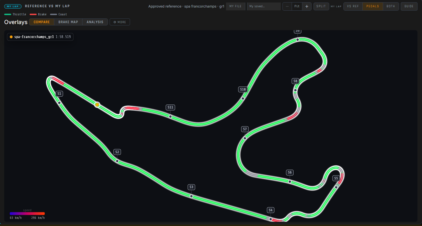Viewport: 422px width, 226px height.
Task: Click the green Throttle legend swatch
Action: pyautogui.click(x=8, y=14)
